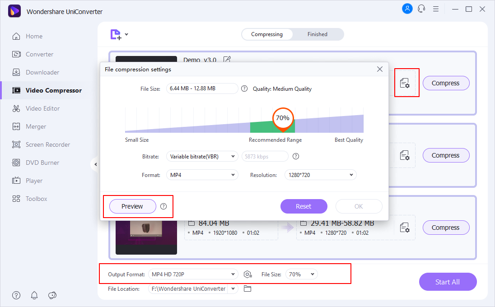The width and height of the screenshot is (495, 307).
Task: Click the Video Editor scissors icon
Action: [x=16, y=108]
